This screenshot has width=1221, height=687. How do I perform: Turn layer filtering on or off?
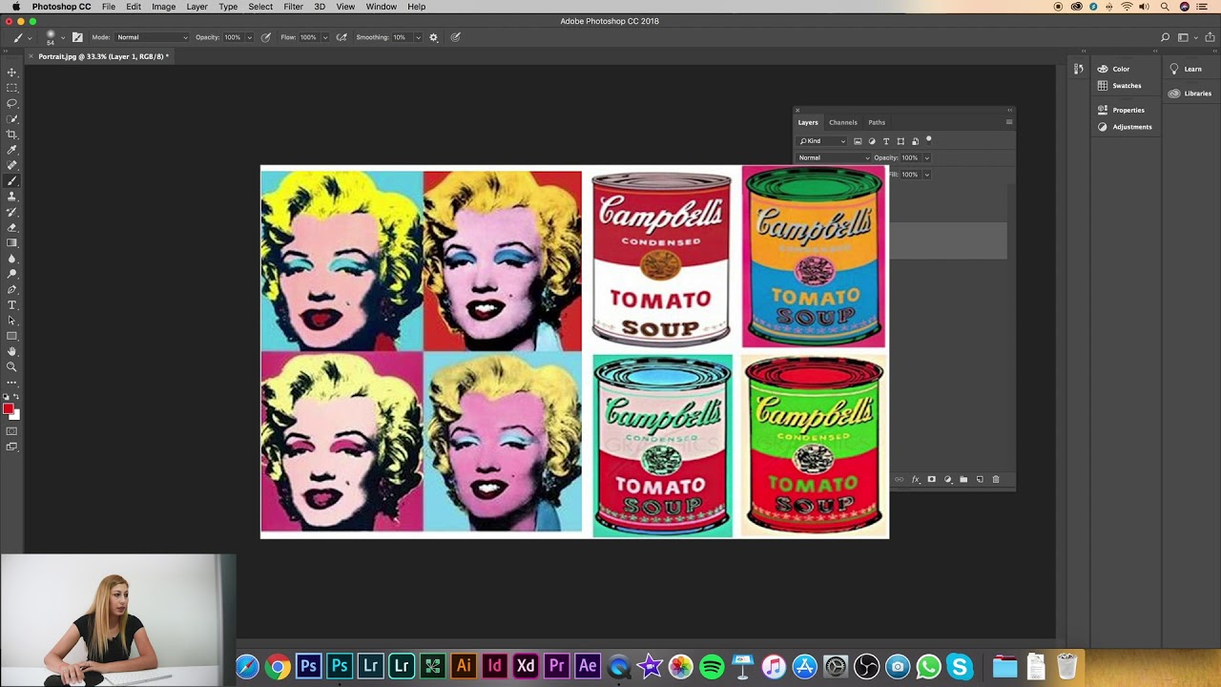click(929, 140)
